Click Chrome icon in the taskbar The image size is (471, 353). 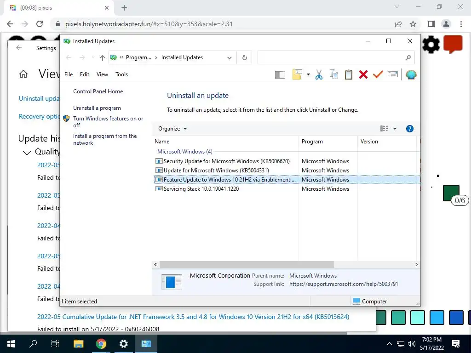(x=101, y=344)
